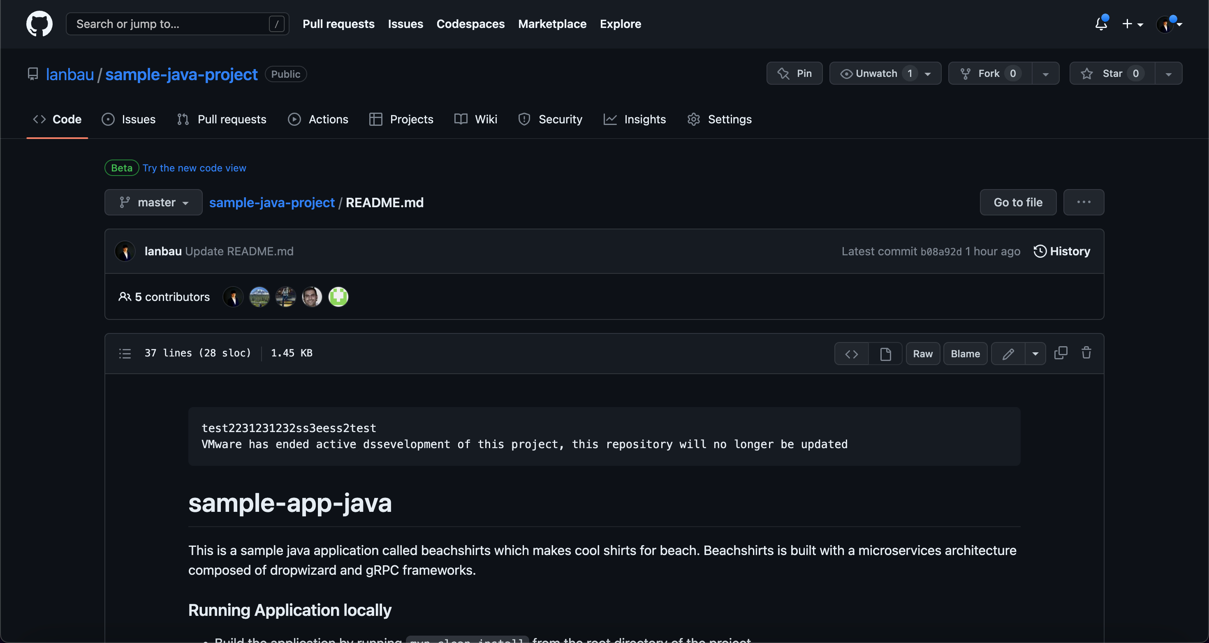This screenshot has height=643, width=1209.
Task: Open the repository Settings tab
Action: [x=719, y=119]
